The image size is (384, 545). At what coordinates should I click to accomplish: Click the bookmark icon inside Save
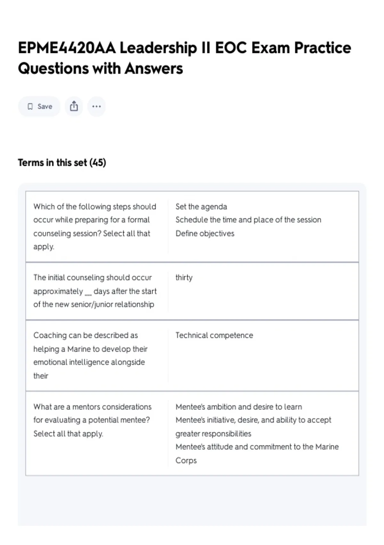click(x=30, y=106)
